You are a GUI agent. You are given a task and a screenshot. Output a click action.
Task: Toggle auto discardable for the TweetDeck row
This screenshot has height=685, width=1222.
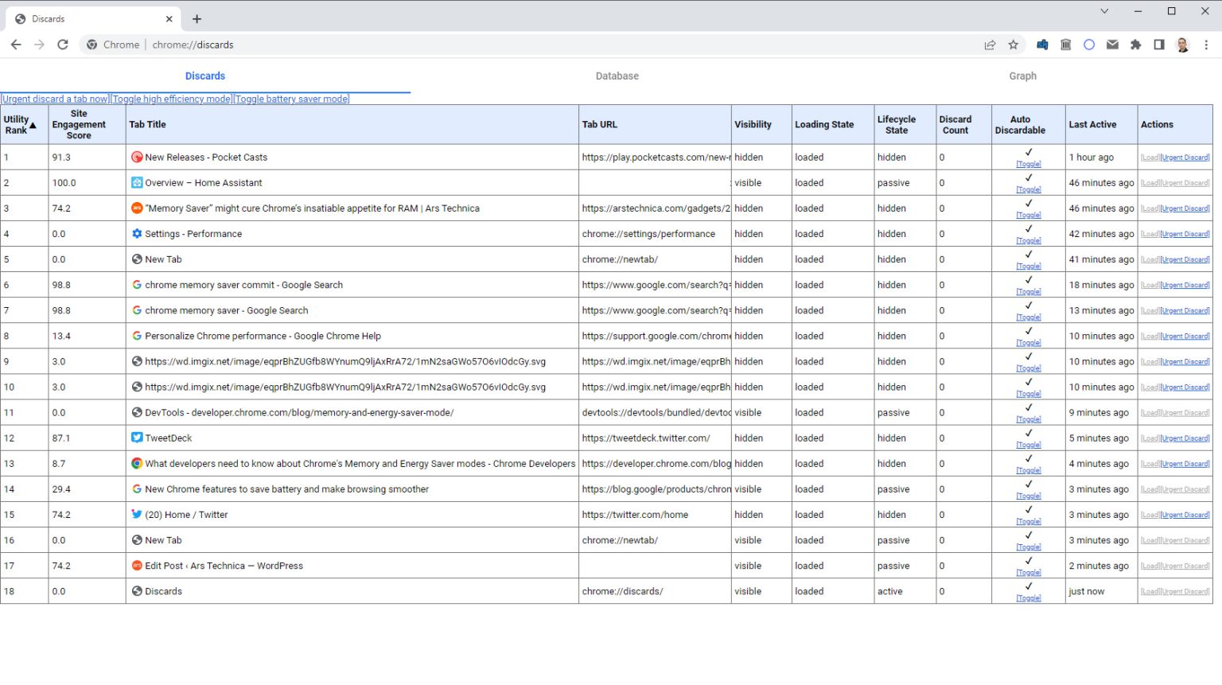(1027, 443)
